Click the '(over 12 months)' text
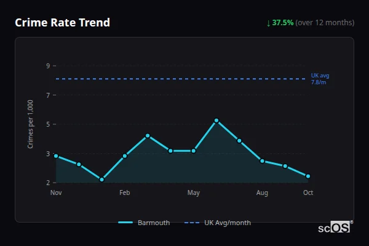The image size is (369, 246). click(x=325, y=23)
